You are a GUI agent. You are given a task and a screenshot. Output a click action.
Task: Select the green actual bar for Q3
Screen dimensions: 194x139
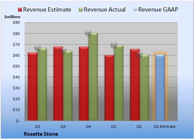click(x=68, y=86)
